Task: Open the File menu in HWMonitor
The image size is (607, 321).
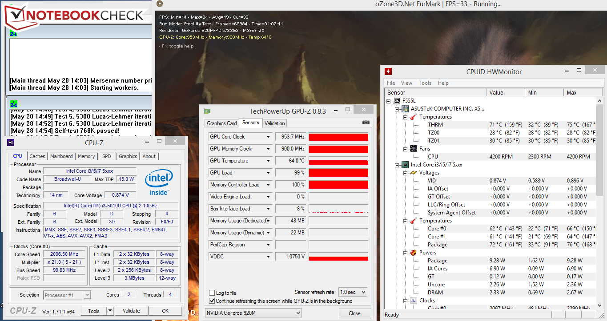Action: [x=391, y=83]
